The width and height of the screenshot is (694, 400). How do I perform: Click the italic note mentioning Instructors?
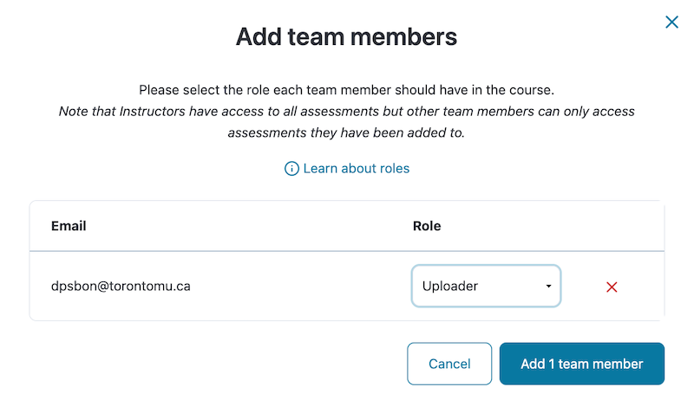click(346, 112)
